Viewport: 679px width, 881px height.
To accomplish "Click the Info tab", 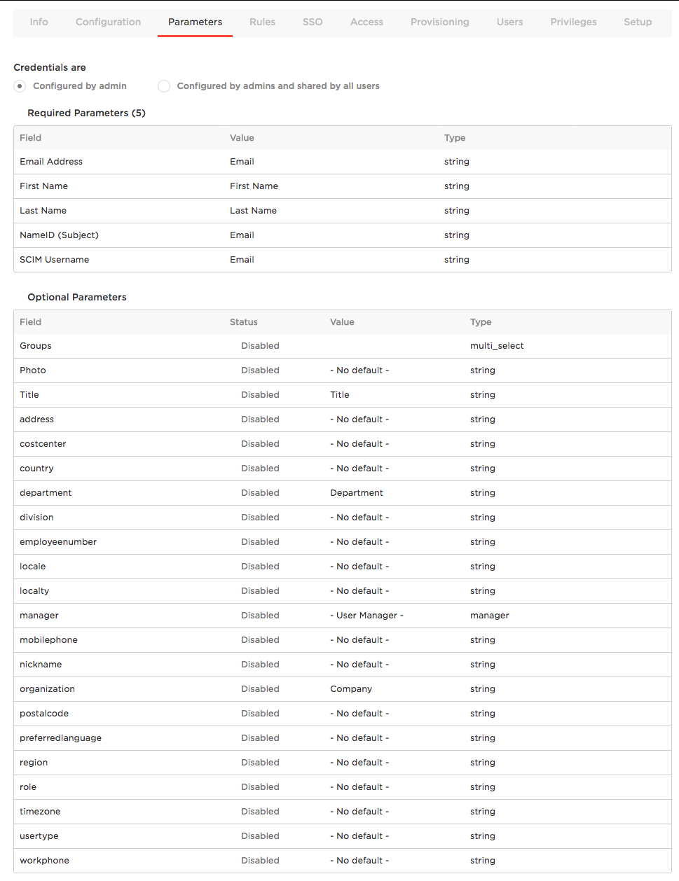I will coord(39,22).
